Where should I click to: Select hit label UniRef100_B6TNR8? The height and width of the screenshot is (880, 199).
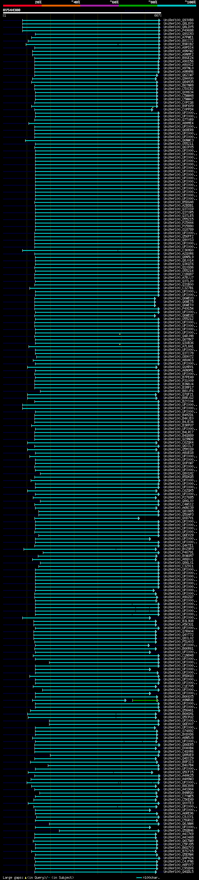178,86
